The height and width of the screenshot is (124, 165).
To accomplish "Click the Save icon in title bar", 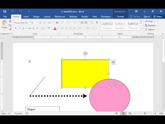I will click(5, 11).
